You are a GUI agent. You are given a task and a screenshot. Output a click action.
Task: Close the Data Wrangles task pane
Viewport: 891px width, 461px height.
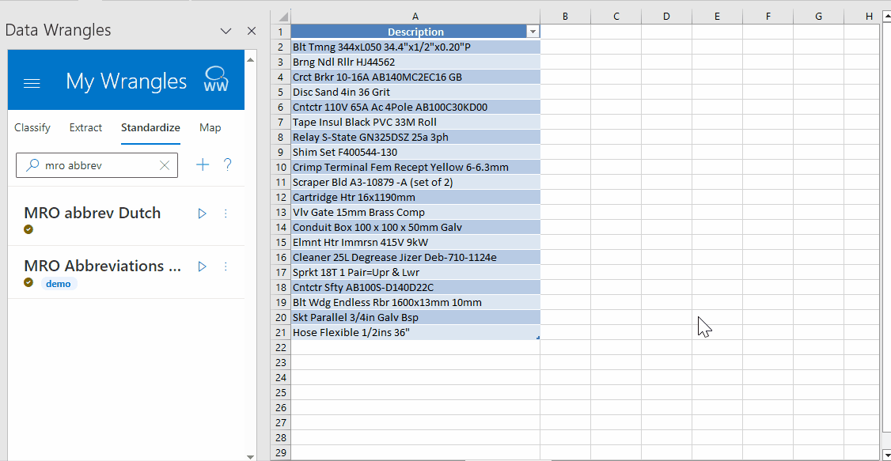tap(251, 31)
